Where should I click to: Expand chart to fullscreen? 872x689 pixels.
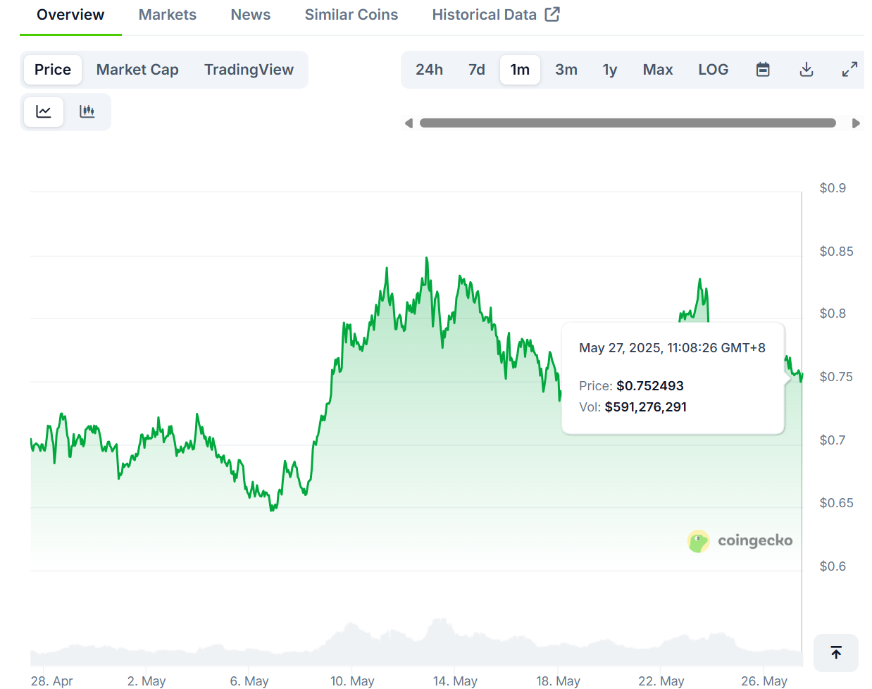[849, 70]
